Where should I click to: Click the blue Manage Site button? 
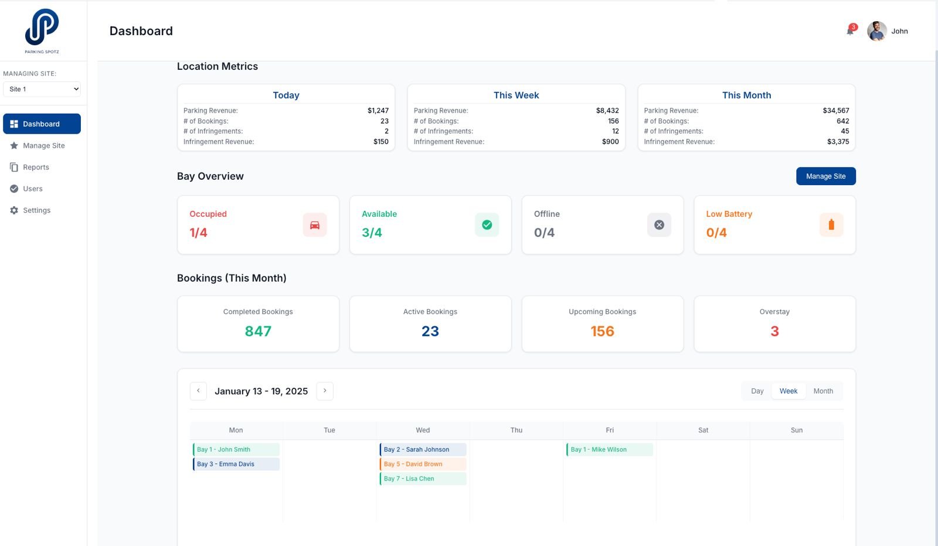tap(825, 176)
